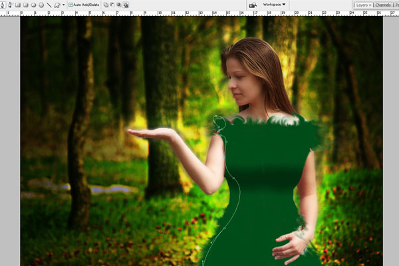The height and width of the screenshot is (266, 399).
Task: Enable Add to path area mode
Action: coord(105,5)
